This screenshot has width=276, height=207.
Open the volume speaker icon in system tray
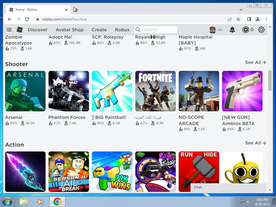(249, 202)
